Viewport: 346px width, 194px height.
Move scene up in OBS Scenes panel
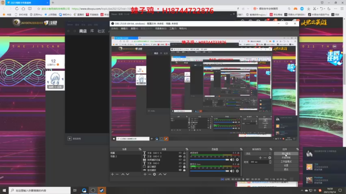tap(123, 174)
